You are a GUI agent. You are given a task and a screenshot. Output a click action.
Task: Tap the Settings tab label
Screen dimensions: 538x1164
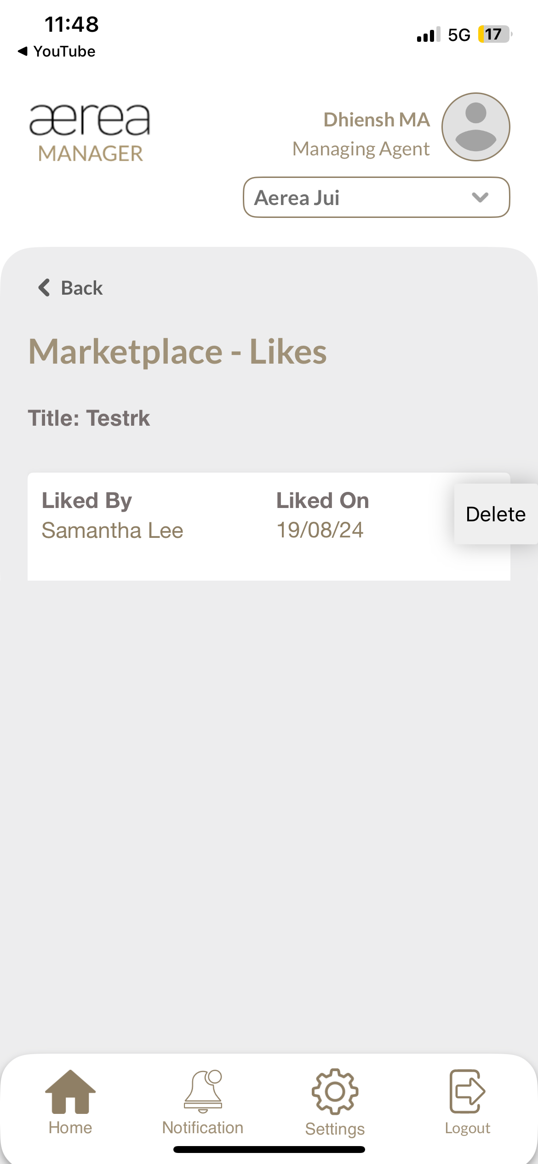pyautogui.click(x=335, y=1129)
